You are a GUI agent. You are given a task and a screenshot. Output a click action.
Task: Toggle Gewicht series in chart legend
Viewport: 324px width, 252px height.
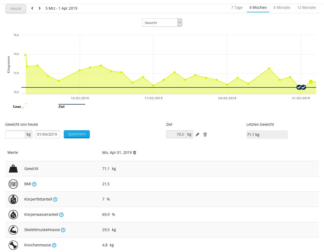coord(18,106)
